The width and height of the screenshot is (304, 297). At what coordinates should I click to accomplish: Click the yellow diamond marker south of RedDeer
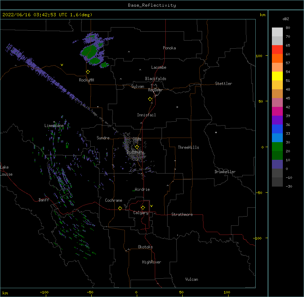(x=150, y=99)
